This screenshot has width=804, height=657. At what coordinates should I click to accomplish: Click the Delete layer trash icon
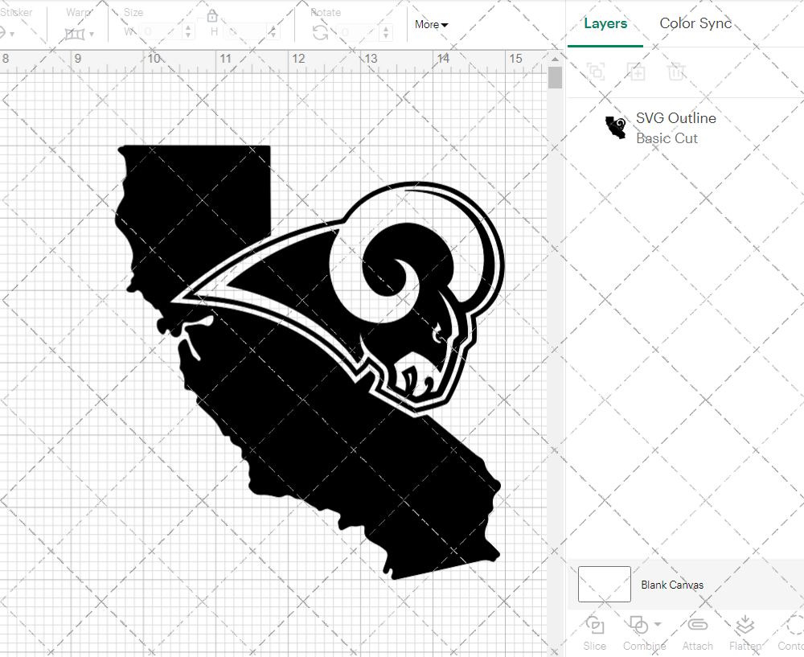(676, 72)
